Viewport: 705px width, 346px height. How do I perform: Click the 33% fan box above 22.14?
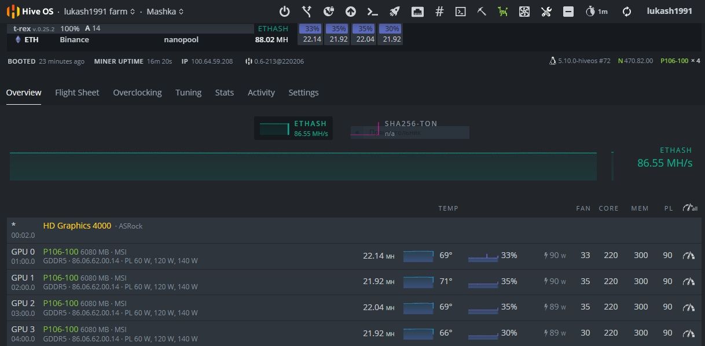tap(311, 28)
